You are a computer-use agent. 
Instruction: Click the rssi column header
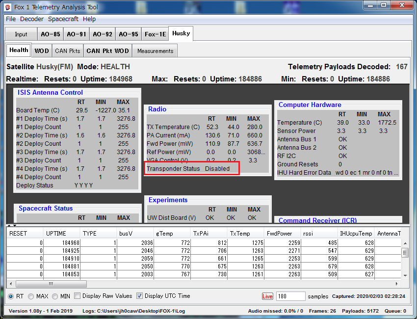319,234
